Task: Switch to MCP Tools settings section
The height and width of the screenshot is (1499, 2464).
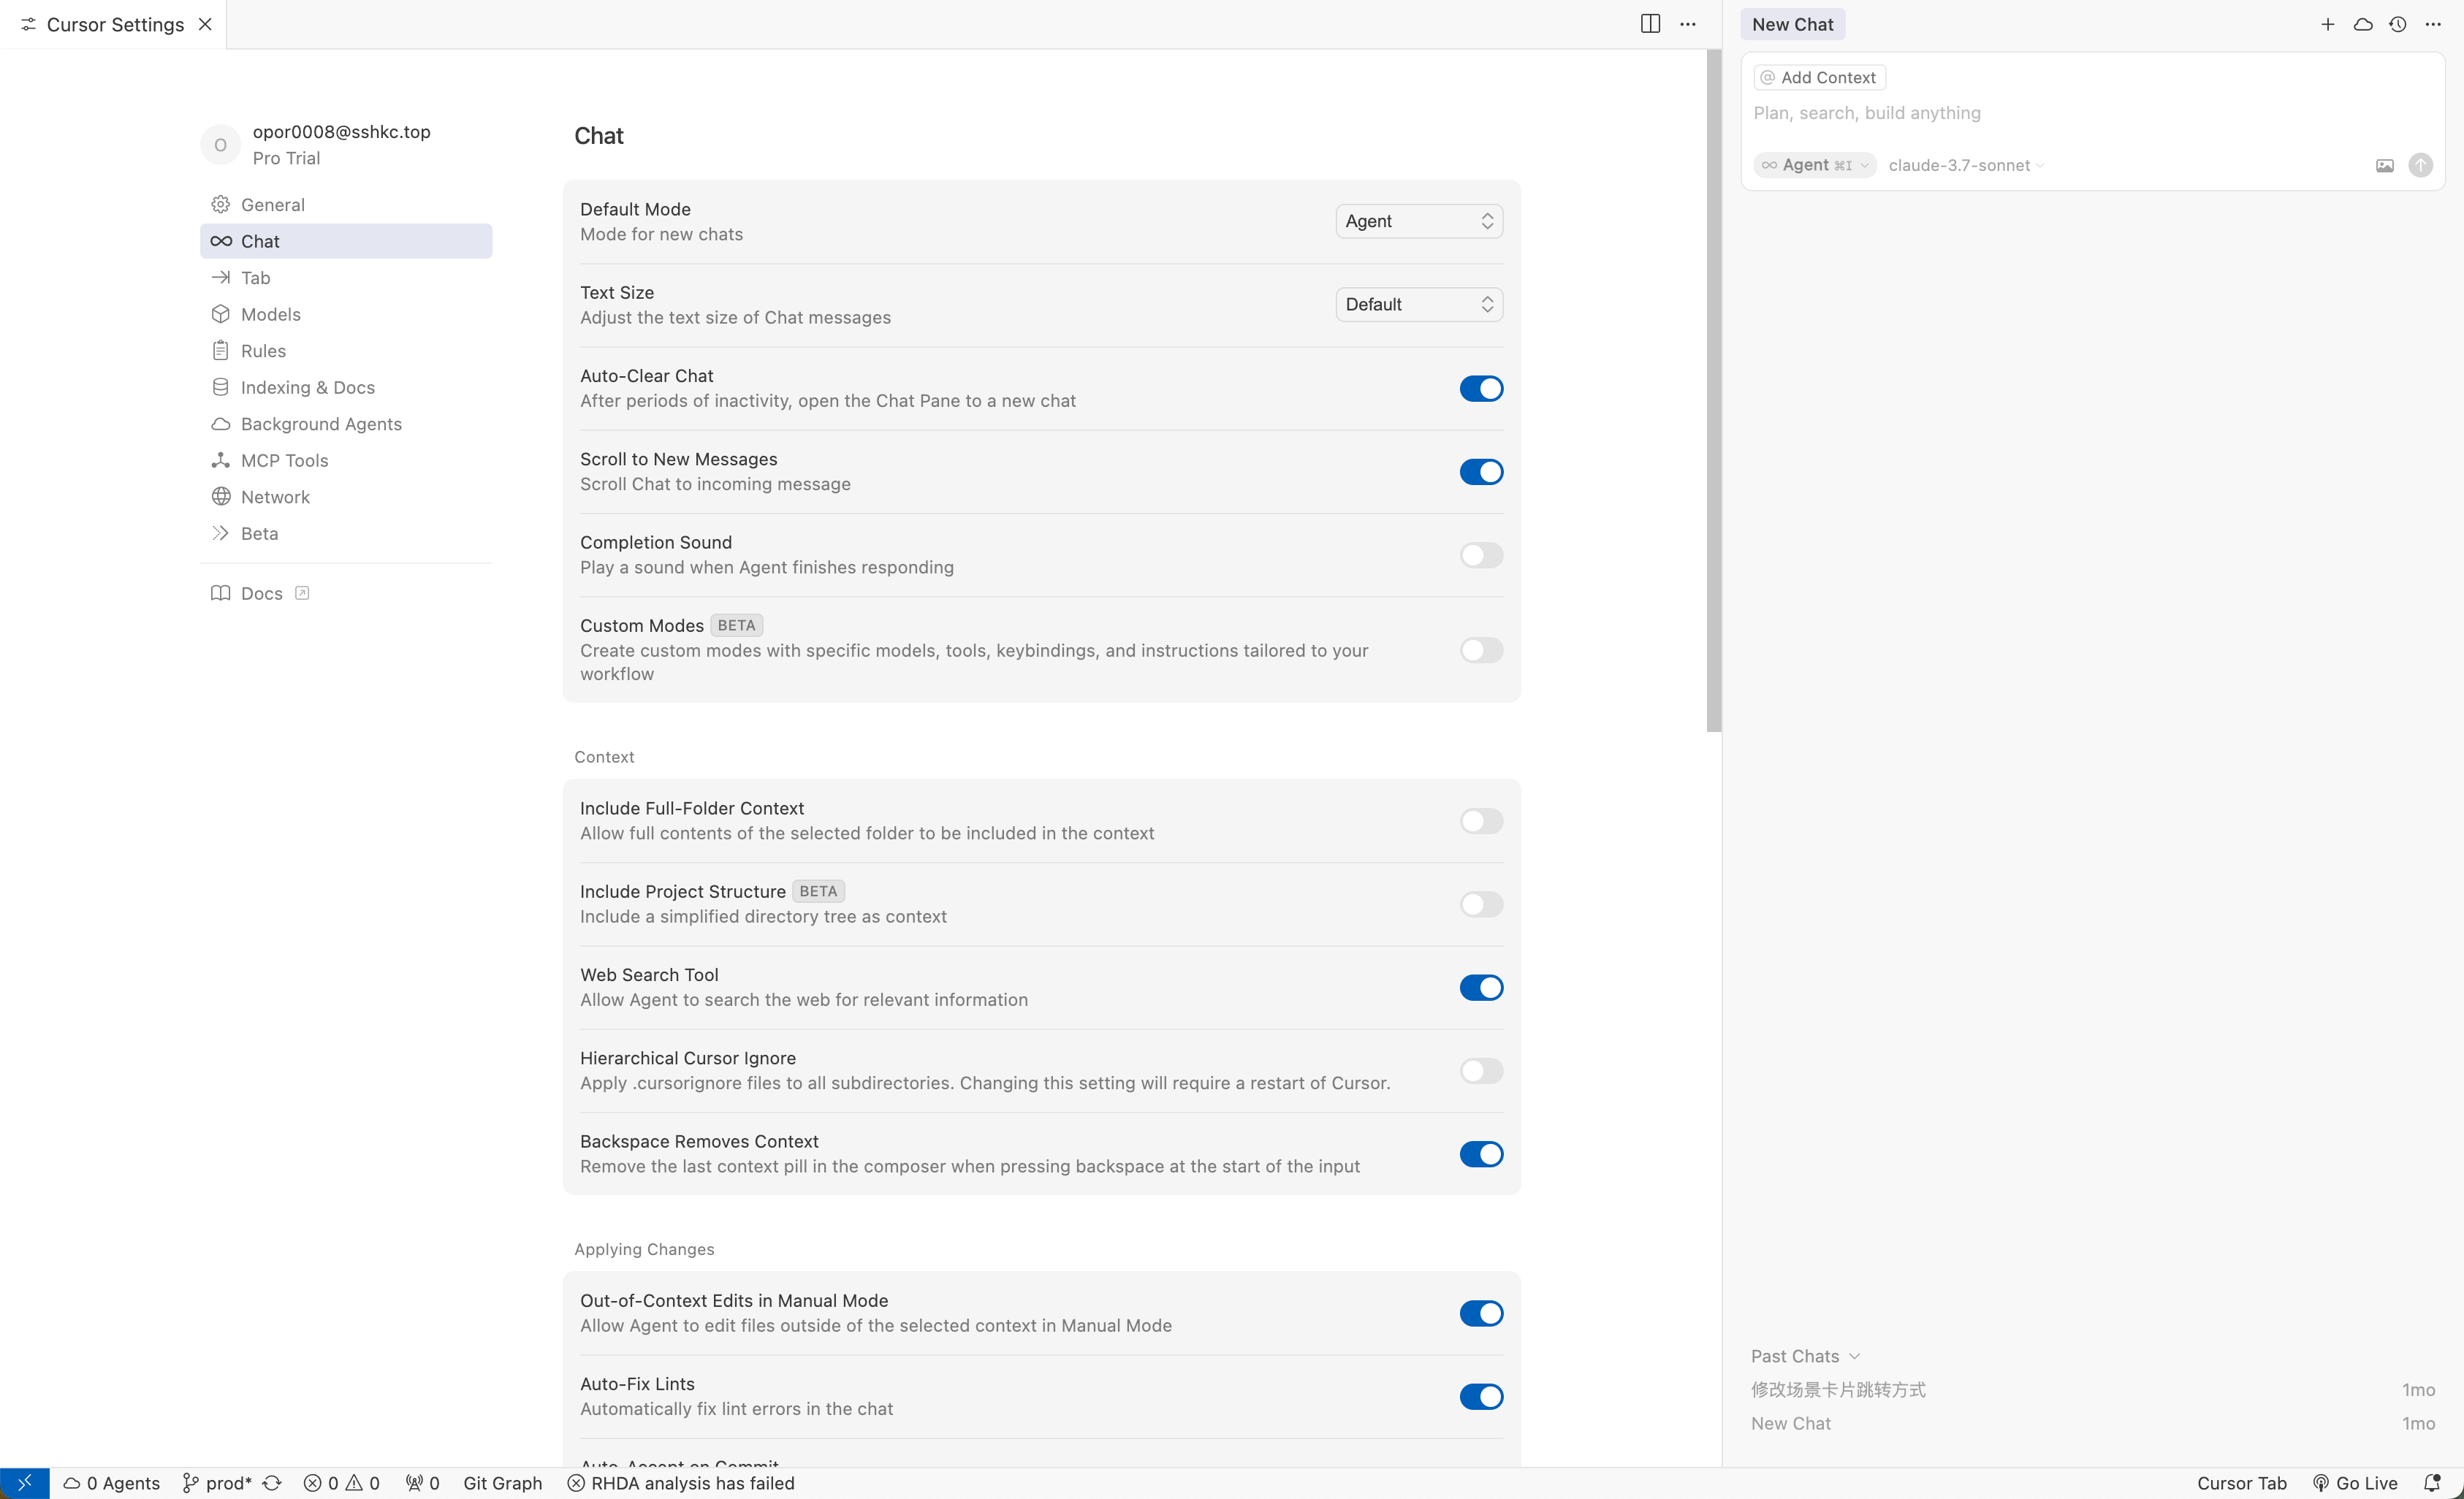Action: pos(284,460)
